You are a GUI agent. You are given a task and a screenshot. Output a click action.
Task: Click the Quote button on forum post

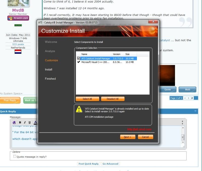pyautogui.click(x=168, y=90)
